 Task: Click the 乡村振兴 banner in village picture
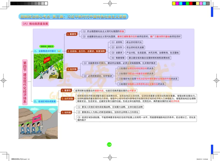(48, 60)
